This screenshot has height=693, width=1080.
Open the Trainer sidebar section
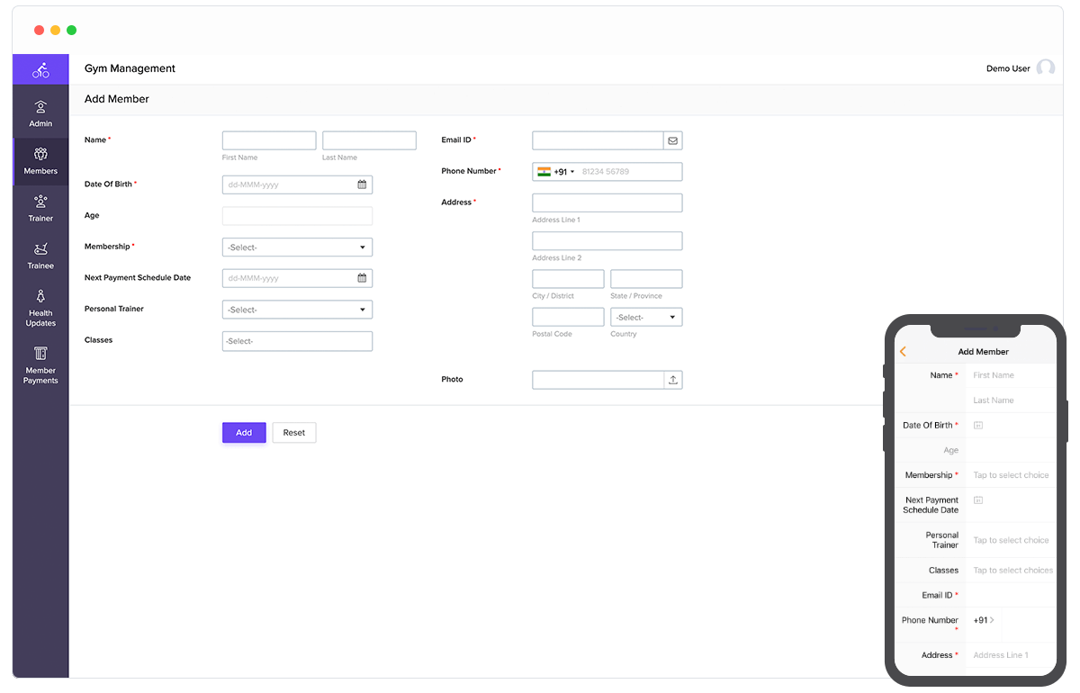click(40, 209)
